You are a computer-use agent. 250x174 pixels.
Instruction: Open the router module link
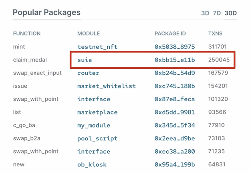coord(88,73)
